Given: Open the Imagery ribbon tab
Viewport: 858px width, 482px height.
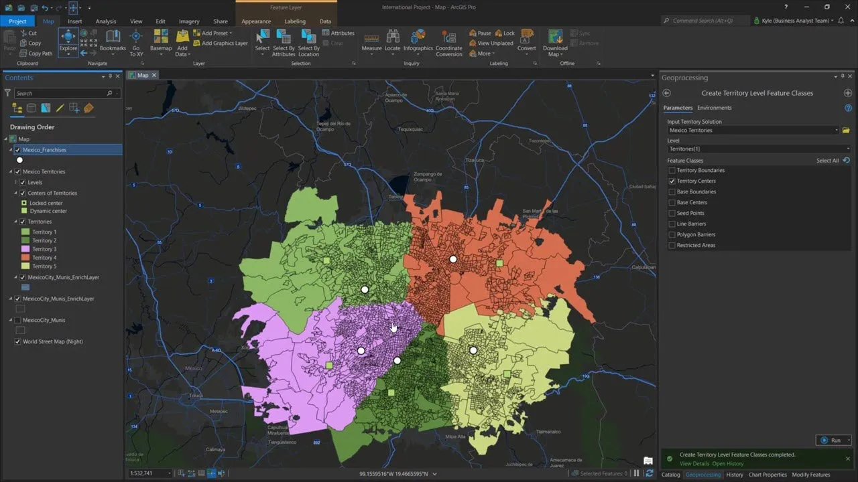Looking at the screenshot, I should point(189,21).
